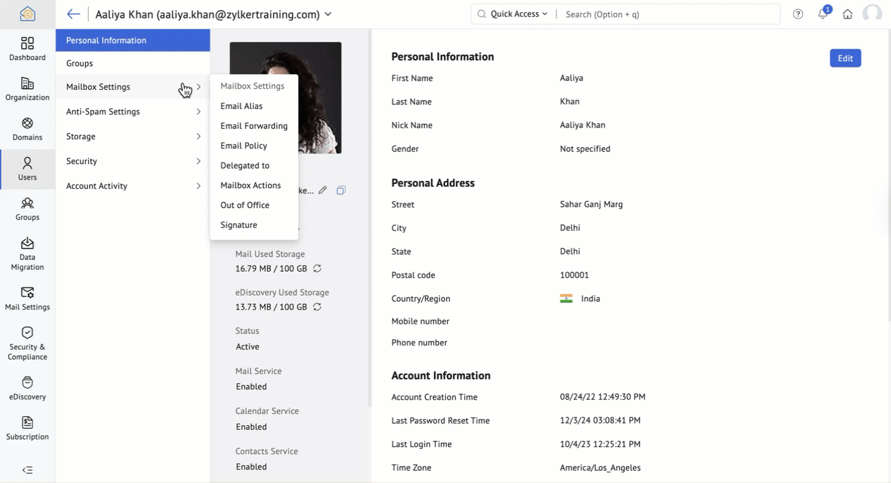The image size is (891, 483).
Task: Copy email address using copy icon
Action: (x=341, y=190)
